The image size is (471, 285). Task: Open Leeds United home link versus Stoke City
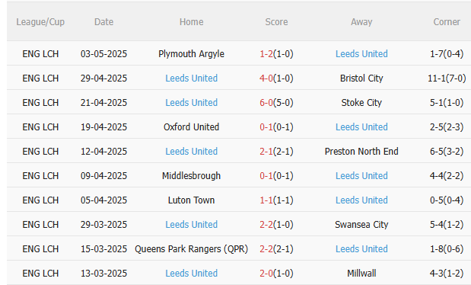pos(191,103)
